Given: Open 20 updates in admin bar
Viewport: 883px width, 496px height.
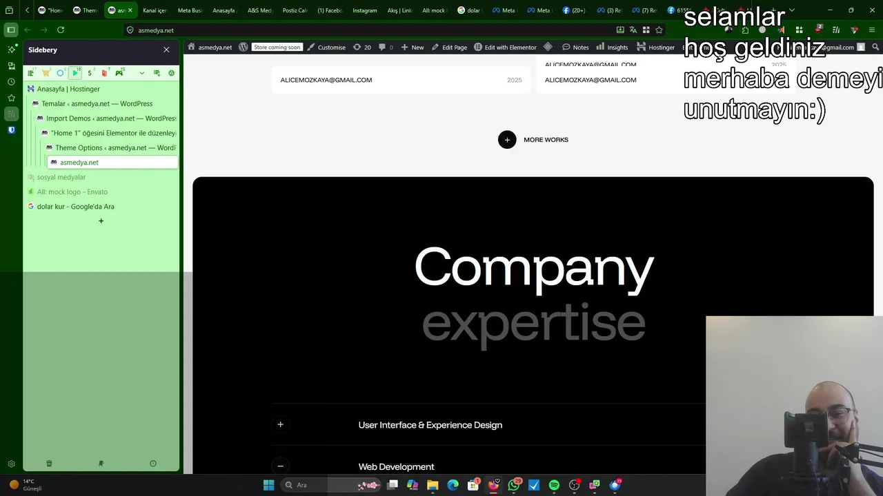Looking at the screenshot, I should tap(362, 48).
